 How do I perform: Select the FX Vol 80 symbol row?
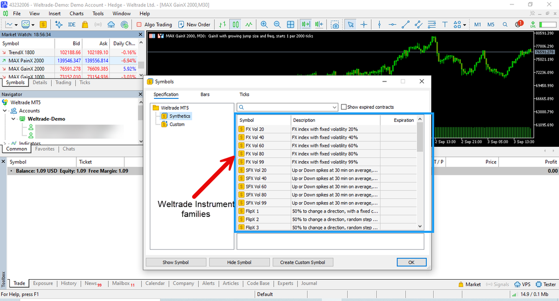(327, 154)
